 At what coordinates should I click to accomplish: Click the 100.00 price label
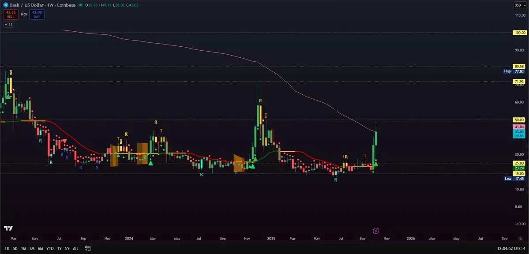point(519,33)
